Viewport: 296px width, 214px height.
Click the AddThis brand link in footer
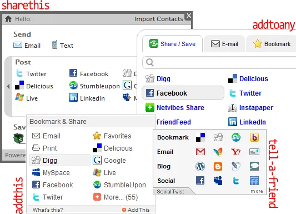136,210
